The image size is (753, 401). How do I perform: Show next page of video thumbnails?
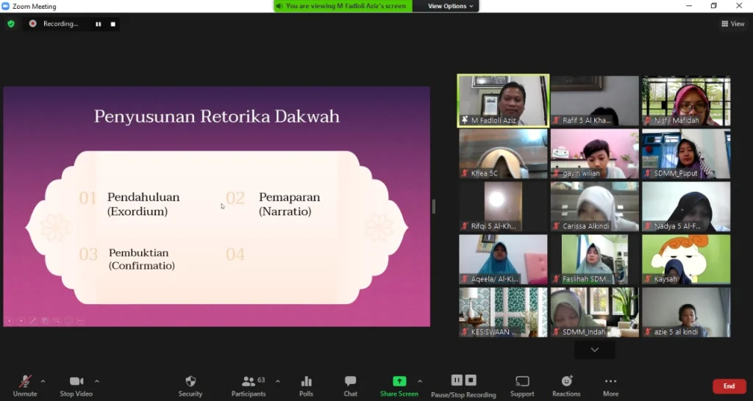[594, 350]
